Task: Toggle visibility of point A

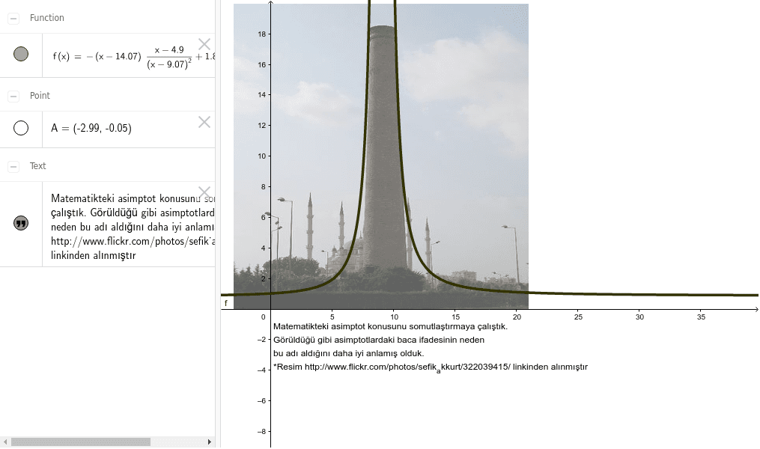Action: click(21, 128)
